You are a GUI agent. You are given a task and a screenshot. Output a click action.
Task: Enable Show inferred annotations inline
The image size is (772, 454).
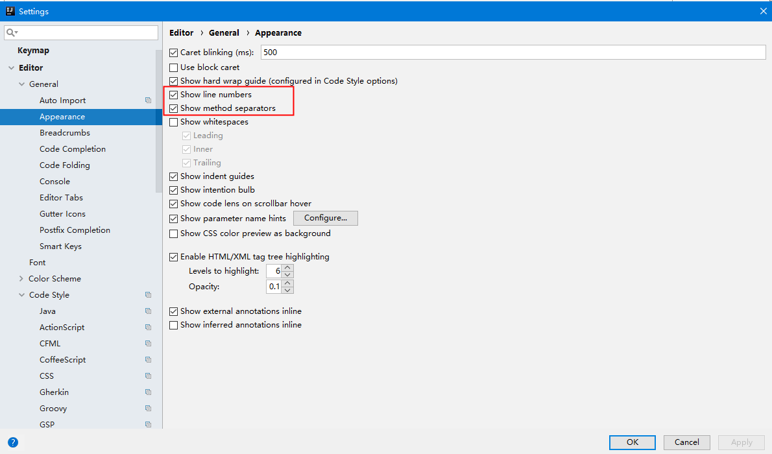[x=173, y=326]
